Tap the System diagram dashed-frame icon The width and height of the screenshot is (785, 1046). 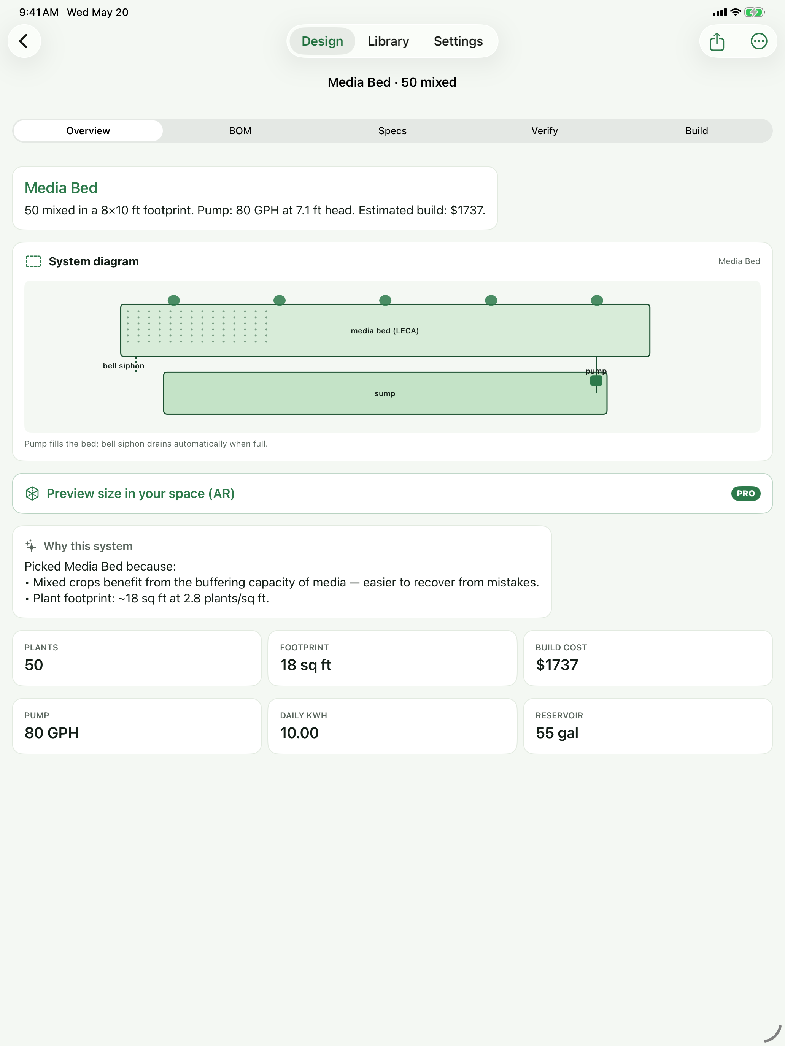pyautogui.click(x=33, y=261)
